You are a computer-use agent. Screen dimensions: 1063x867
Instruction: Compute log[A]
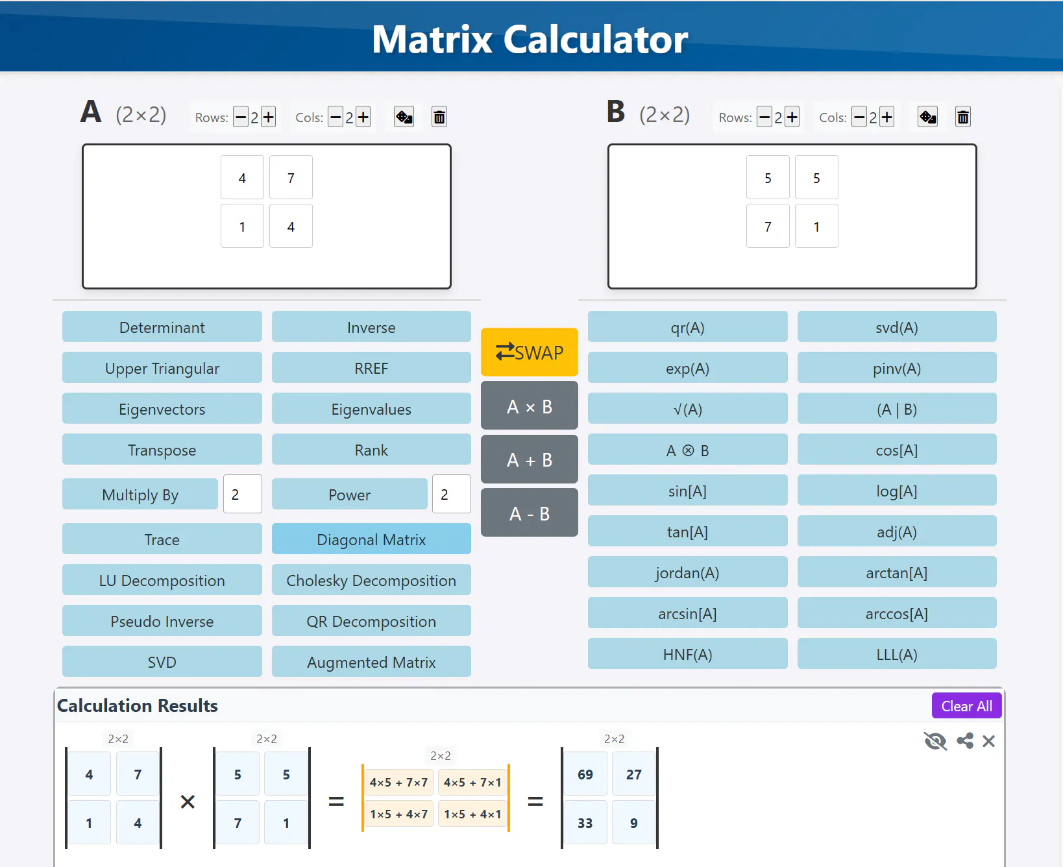[897, 491]
